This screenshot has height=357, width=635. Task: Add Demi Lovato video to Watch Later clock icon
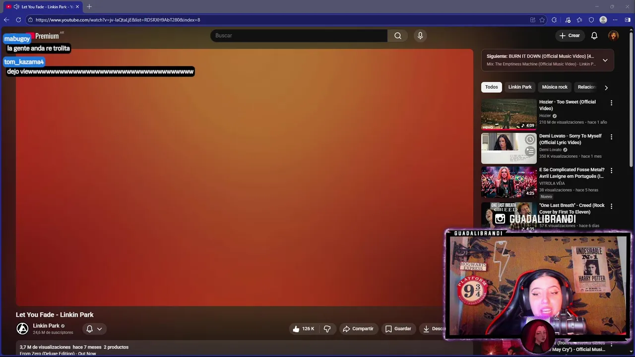(530, 140)
